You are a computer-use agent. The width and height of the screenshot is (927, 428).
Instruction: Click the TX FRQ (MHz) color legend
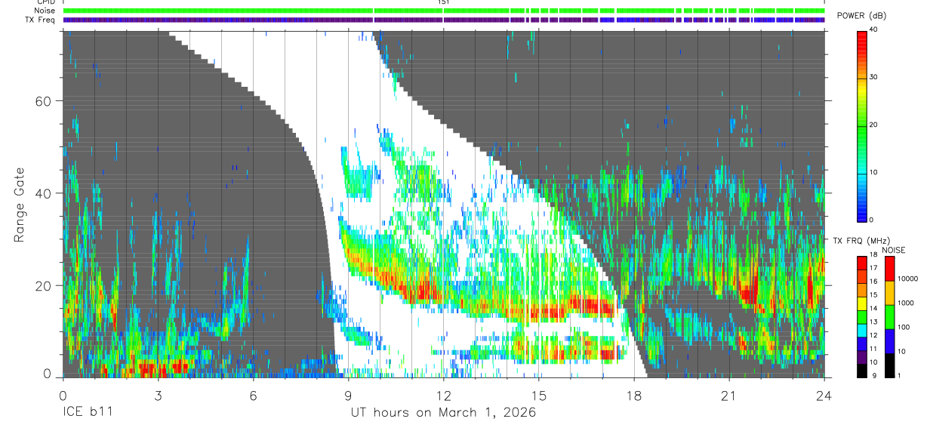click(x=862, y=317)
